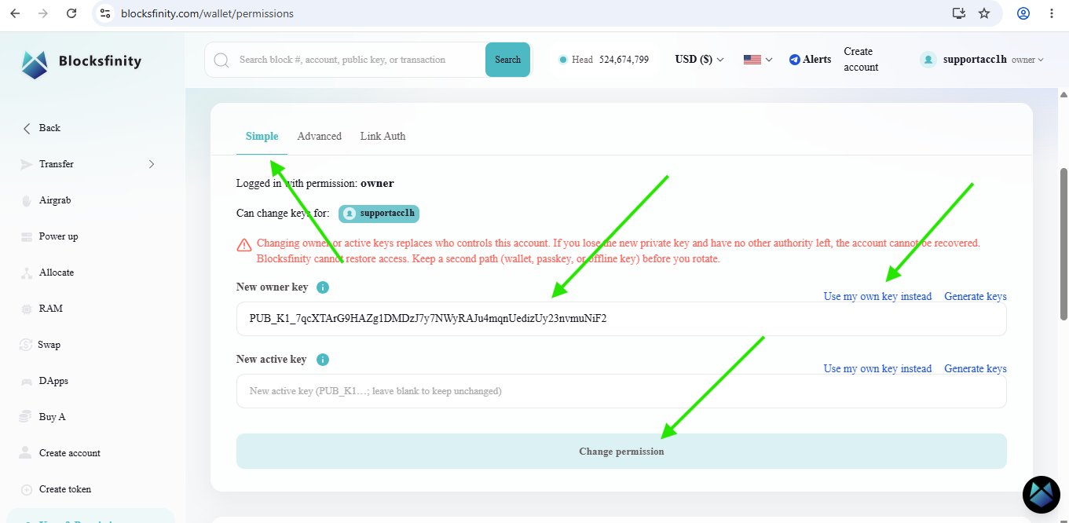Switch to the Link Auth tab
1069x523 pixels.
click(x=383, y=136)
